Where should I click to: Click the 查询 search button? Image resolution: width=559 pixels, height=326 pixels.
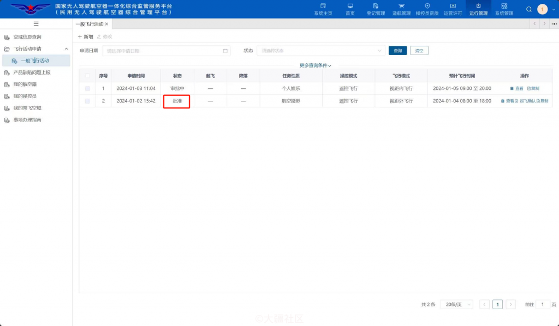click(397, 50)
